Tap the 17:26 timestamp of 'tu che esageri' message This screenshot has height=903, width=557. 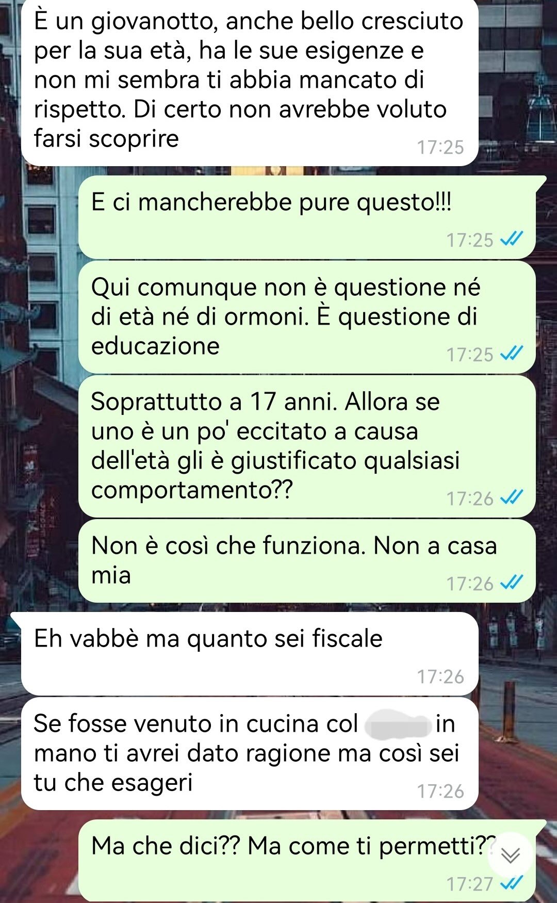coord(440,791)
